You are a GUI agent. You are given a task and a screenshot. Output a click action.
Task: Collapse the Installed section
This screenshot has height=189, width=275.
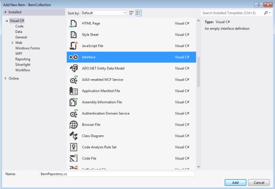point(5,12)
